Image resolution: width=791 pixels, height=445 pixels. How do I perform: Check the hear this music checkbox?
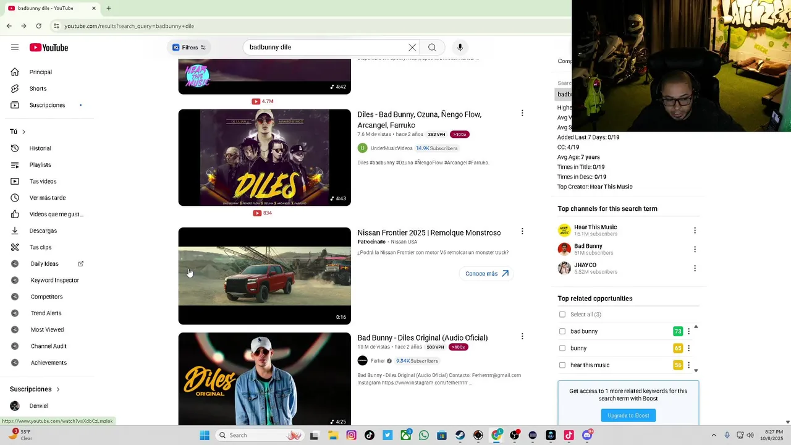point(562,365)
